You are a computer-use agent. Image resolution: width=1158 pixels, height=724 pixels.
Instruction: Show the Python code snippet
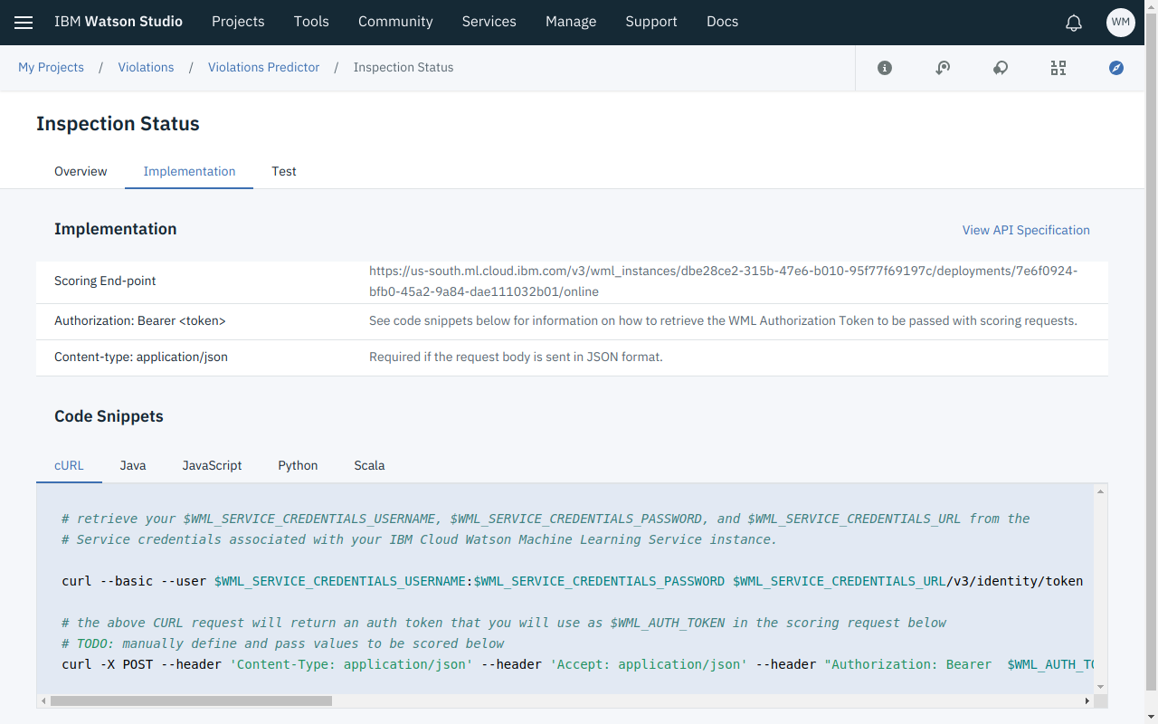298,465
